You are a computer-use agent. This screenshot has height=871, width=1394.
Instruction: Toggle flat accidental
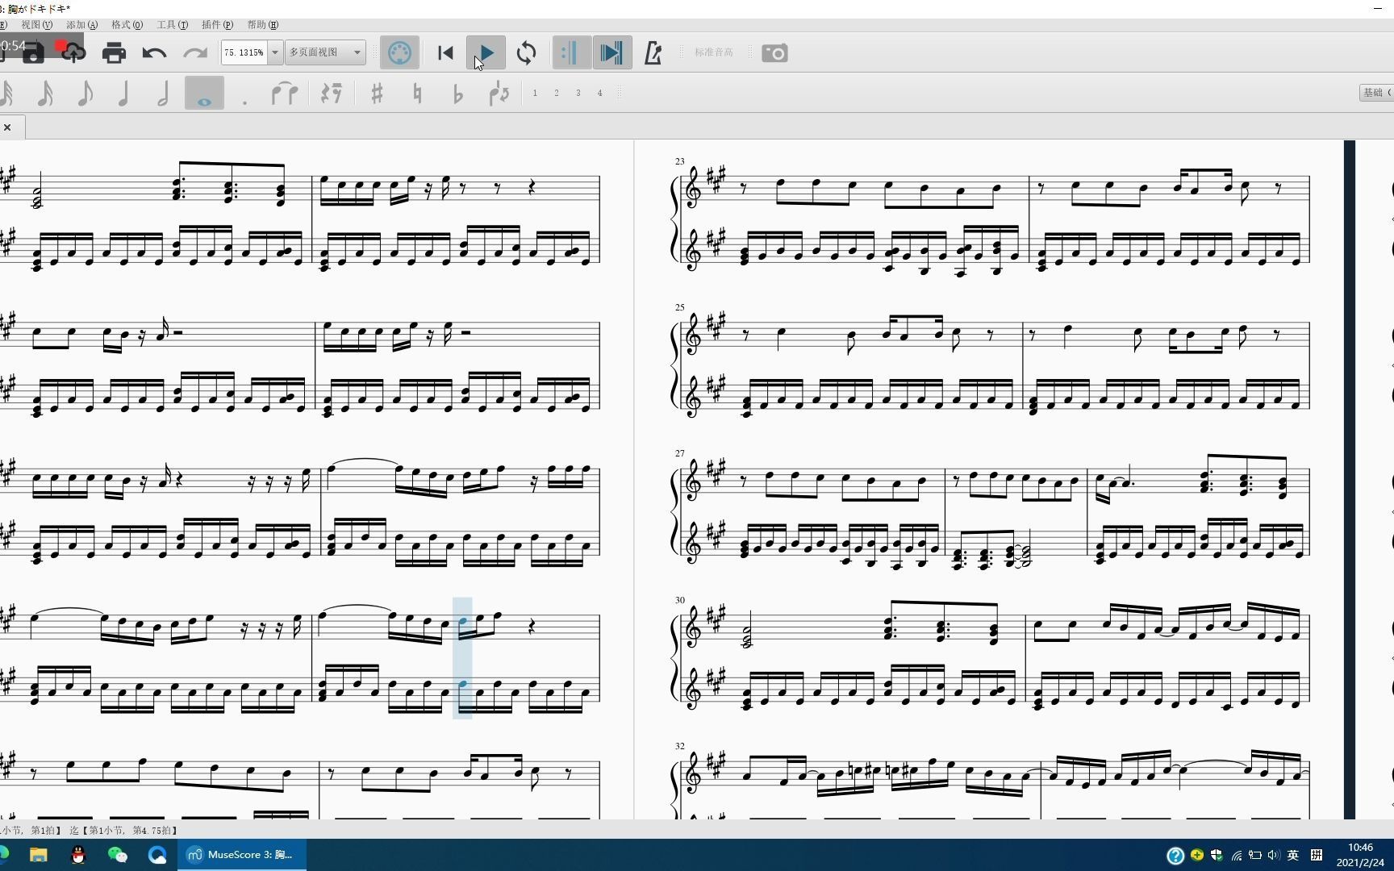pyautogui.click(x=457, y=94)
